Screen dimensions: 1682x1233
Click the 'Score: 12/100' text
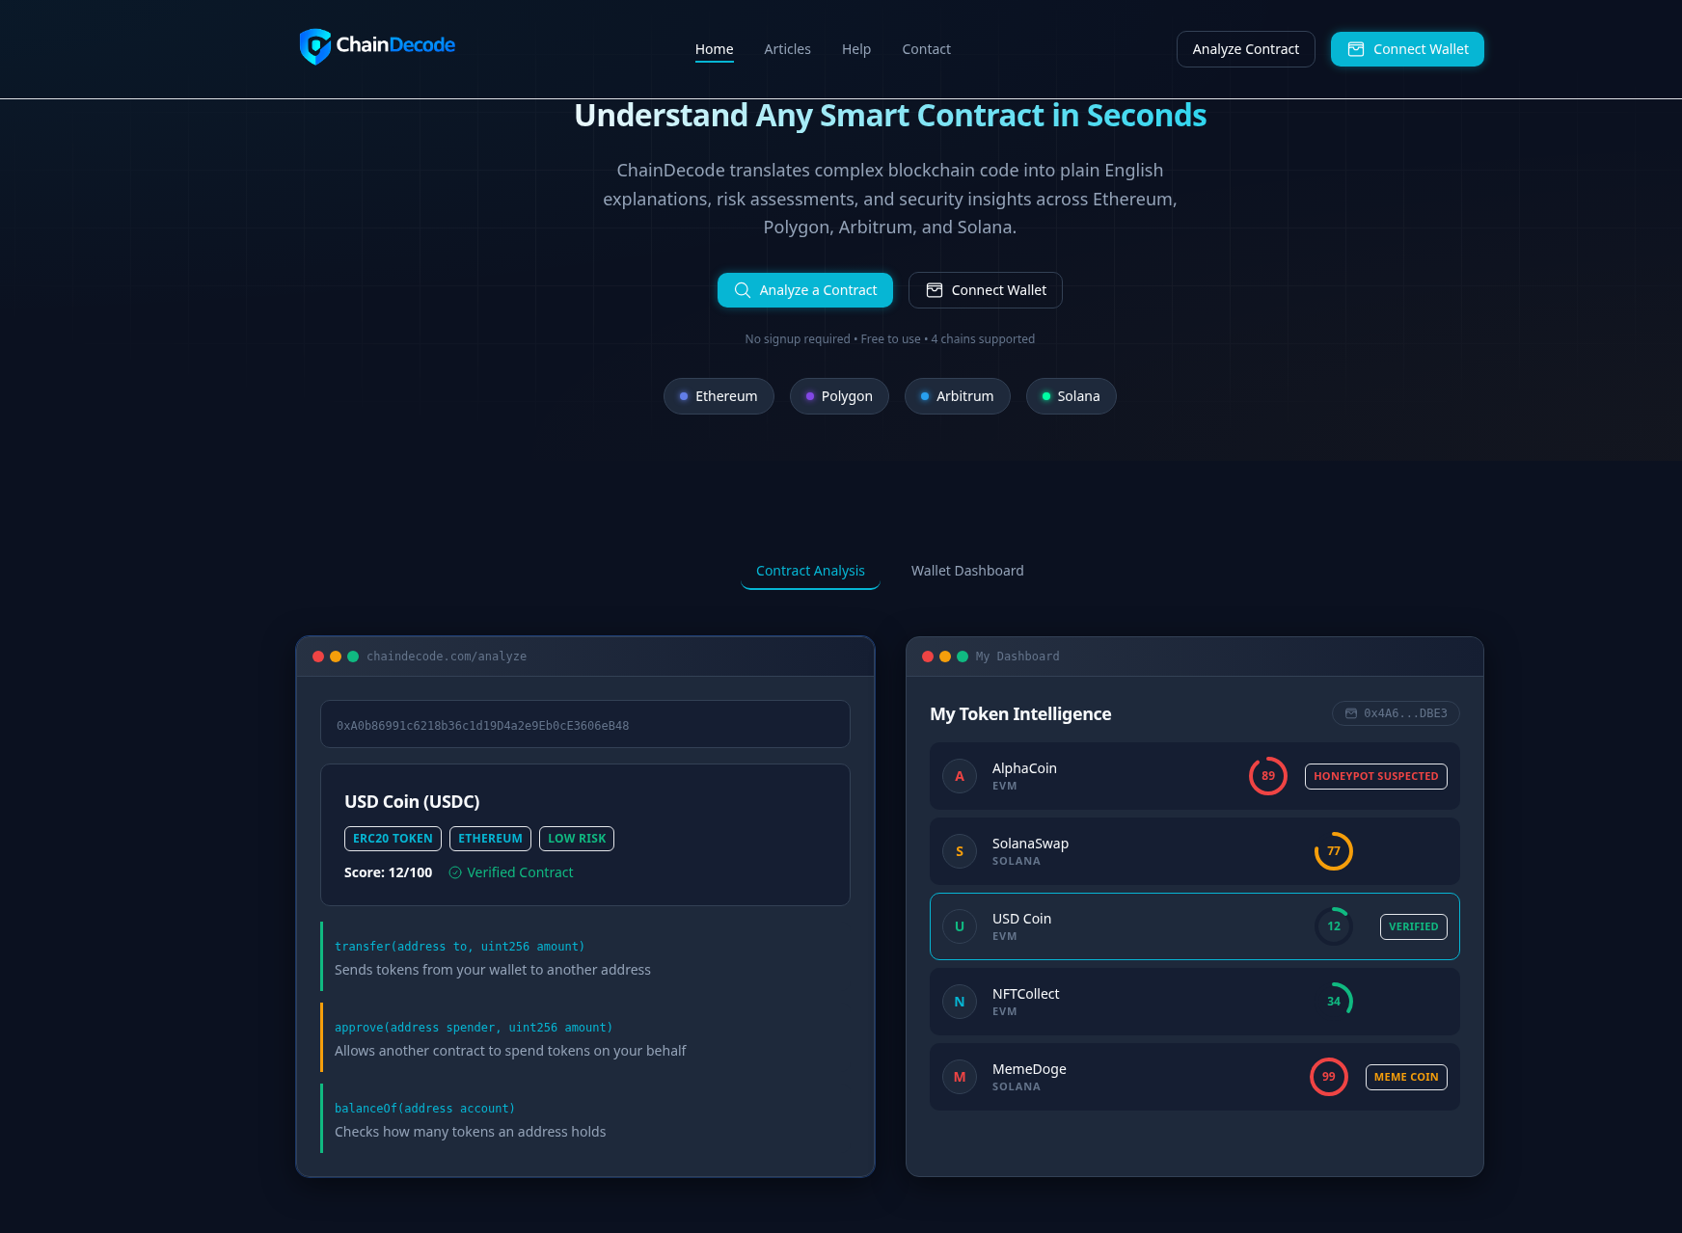pyautogui.click(x=388, y=872)
